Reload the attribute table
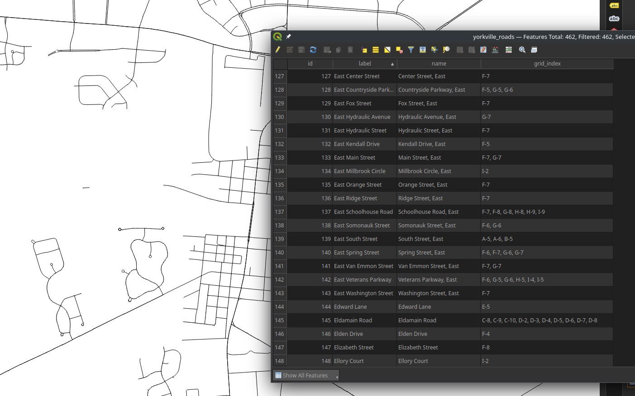 (313, 50)
